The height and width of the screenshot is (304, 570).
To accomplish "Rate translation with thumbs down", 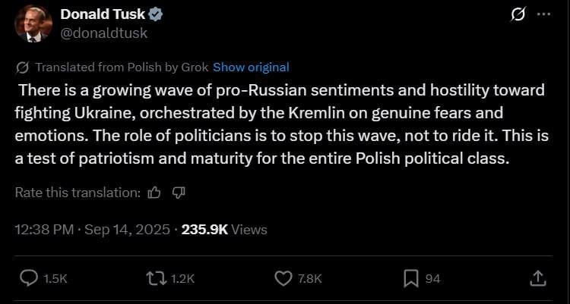I will coord(179,193).
